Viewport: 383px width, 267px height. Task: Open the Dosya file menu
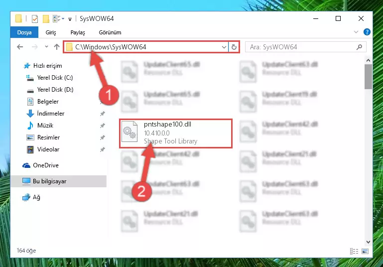tap(24, 32)
